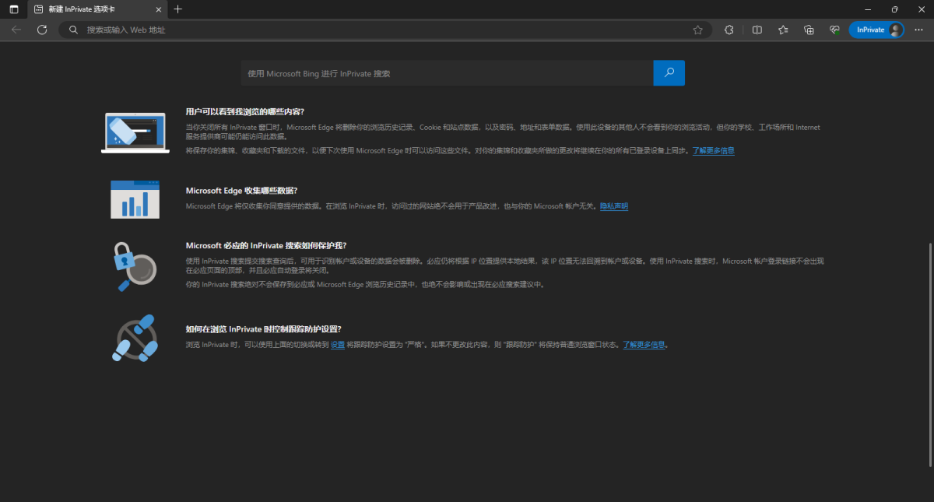The image size is (934, 502).
Task: Open 了解更多信息 link in tracking prevention section
Action: (x=643, y=344)
